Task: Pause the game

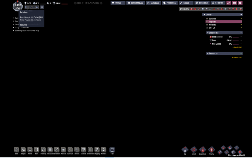Action: coord(27,7)
